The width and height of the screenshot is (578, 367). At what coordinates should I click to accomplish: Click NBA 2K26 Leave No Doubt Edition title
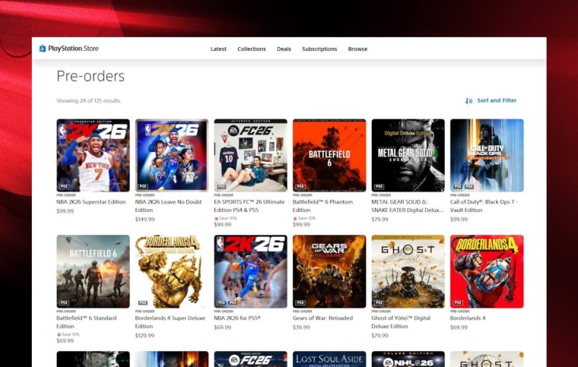click(169, 206)
